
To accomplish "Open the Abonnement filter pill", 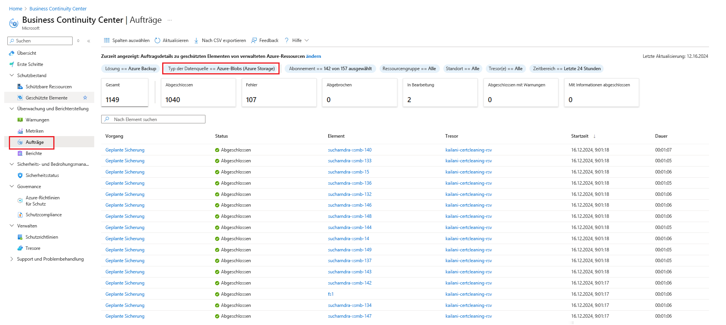I will 330,69.
